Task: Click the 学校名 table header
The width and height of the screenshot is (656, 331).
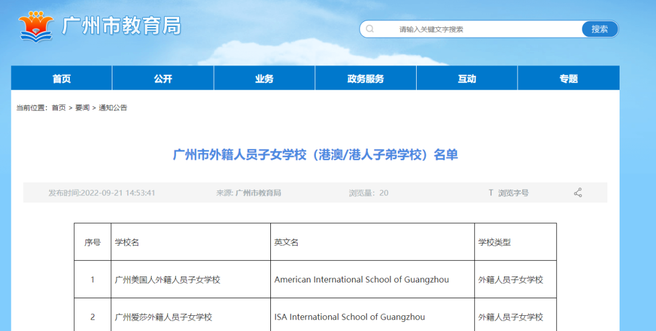Action: (191, 242)
